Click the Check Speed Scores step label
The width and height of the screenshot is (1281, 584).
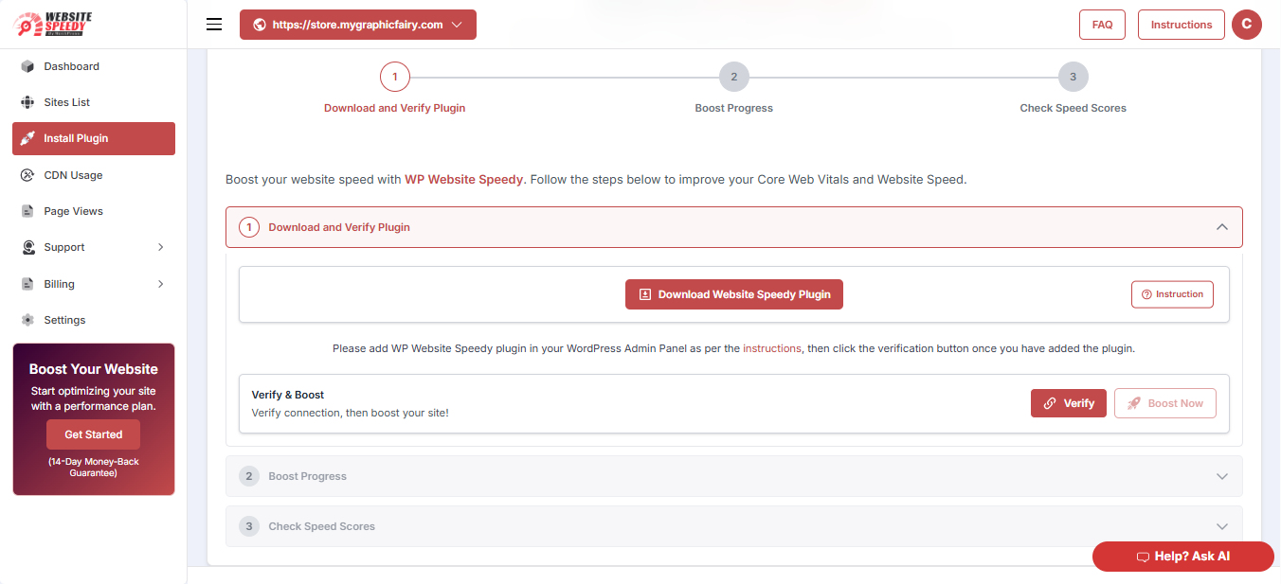tap(1074, 108)
